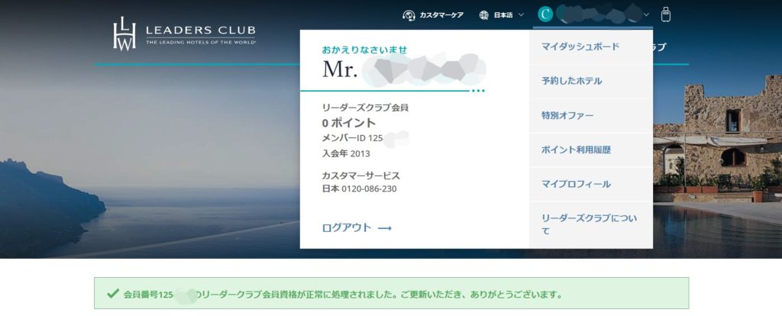
Task: Go to 特別オファー in the menu
Action: (x=567, y=115)
